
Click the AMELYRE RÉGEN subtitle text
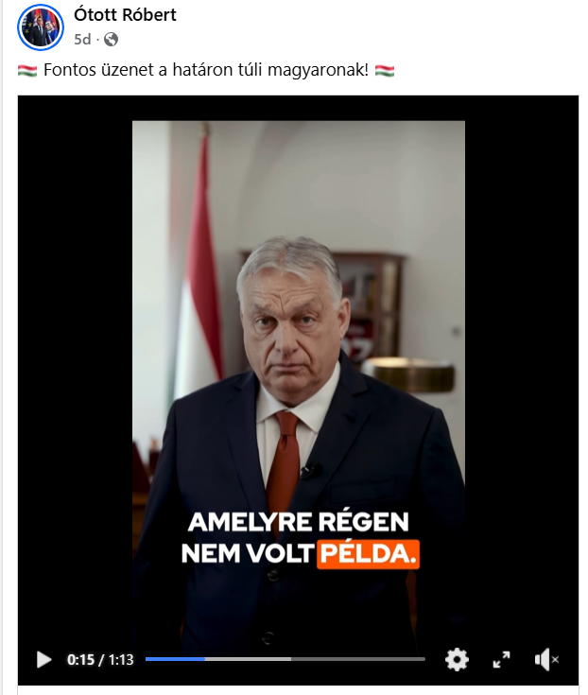point(298,522)
